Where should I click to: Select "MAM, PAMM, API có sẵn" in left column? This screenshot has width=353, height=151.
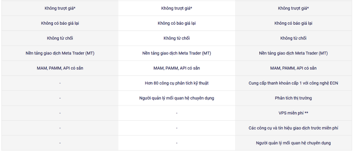coord(60,68)
